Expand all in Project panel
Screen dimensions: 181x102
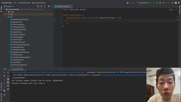[x=41, y=6]
